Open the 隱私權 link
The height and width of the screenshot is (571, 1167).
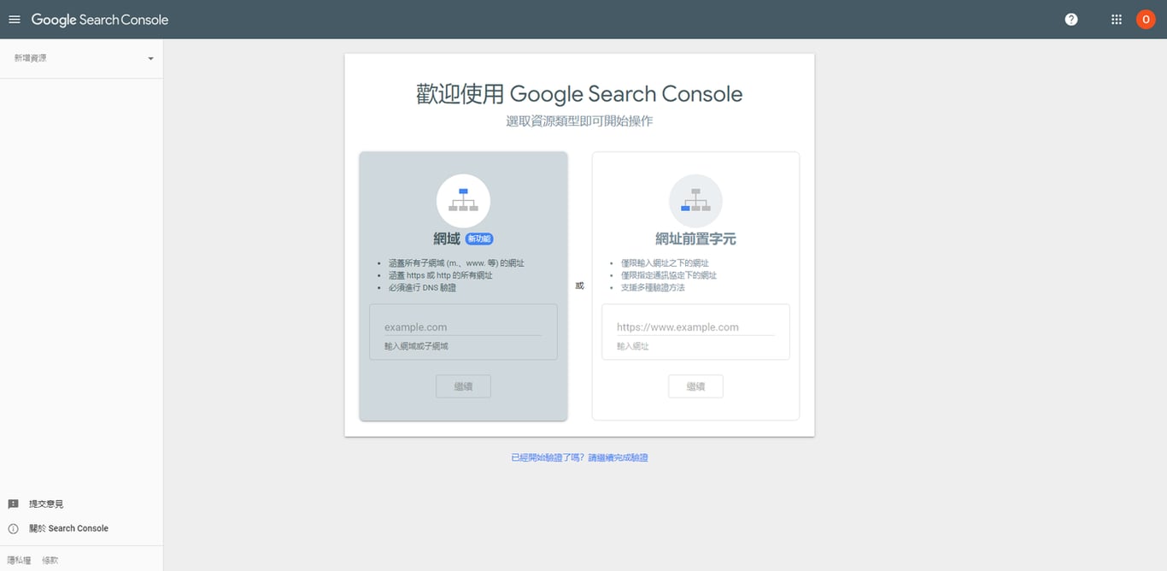[x=19, y=561]
